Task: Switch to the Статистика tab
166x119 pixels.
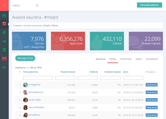Action: [x=126, y=59]
